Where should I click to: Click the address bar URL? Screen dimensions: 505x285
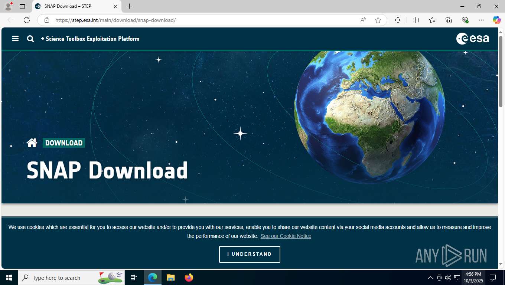click(115, 20)
